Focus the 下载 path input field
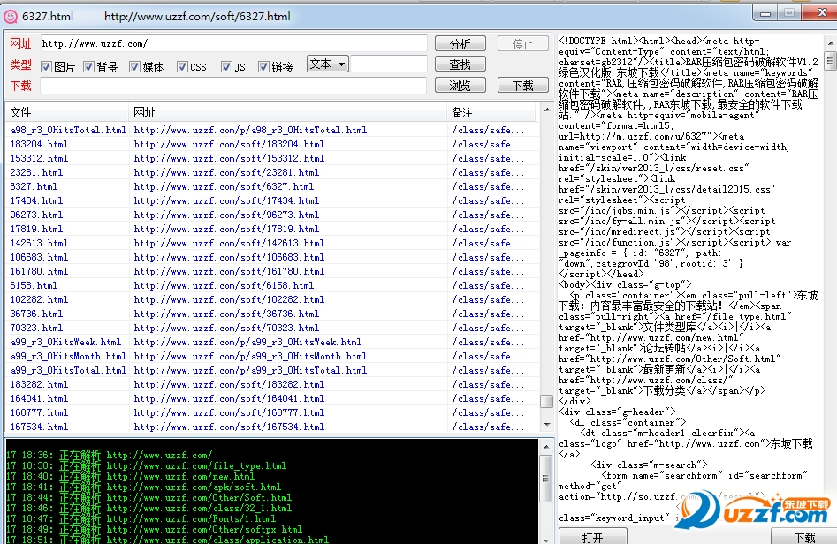The width and height of the screenshot is (837, 544). (x=233, y=86)
